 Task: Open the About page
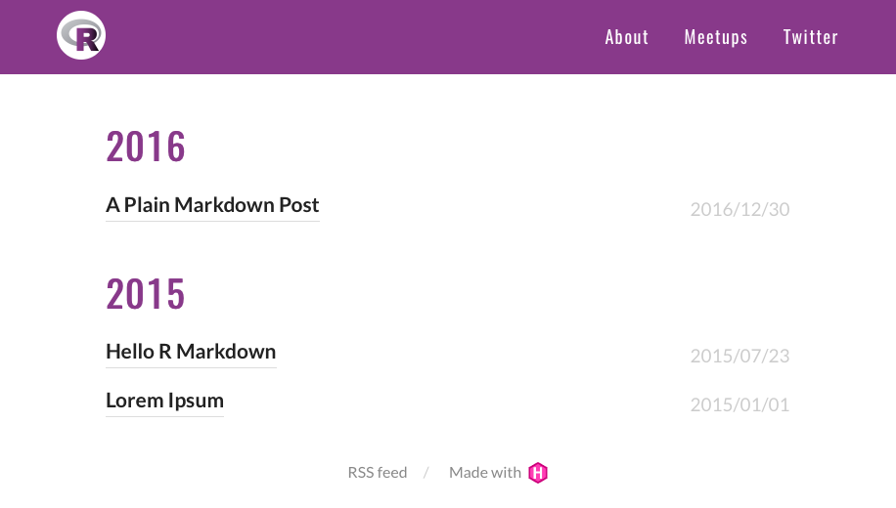(x=626, y=37)
